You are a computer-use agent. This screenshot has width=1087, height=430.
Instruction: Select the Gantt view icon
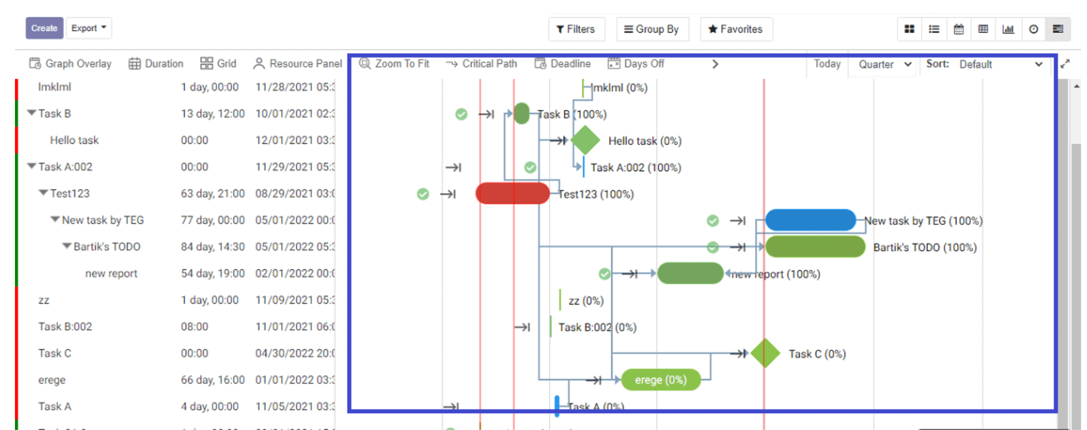[x=1058, y=29]
